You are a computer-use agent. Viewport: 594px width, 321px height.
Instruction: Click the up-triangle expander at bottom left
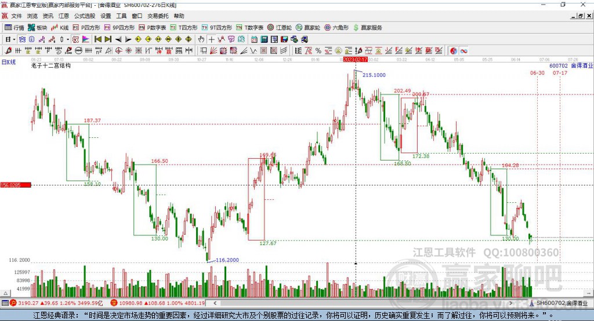[5, 293]
